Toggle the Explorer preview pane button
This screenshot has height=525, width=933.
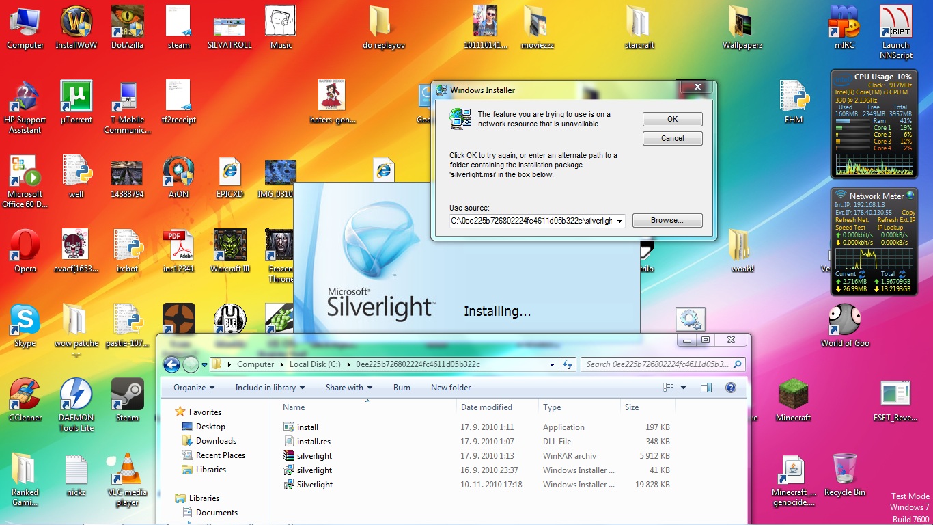click(x=706, y=388)
